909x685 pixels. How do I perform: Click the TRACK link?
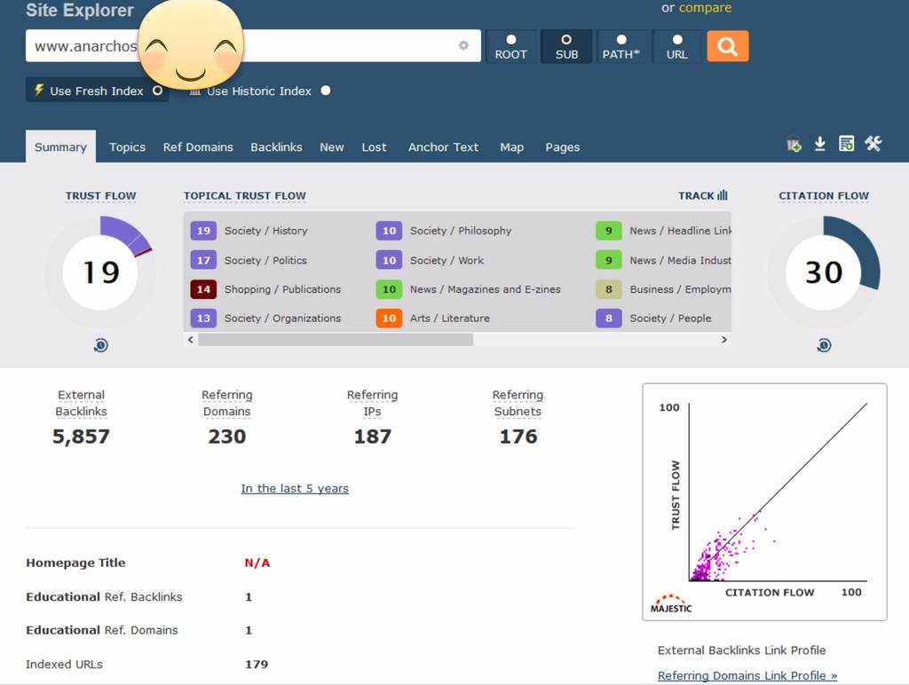click(x=696, y=195)
